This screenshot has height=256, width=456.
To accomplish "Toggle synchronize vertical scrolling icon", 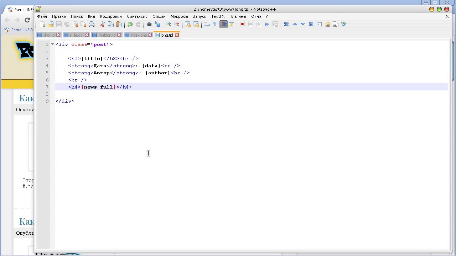I will (188, 24).
